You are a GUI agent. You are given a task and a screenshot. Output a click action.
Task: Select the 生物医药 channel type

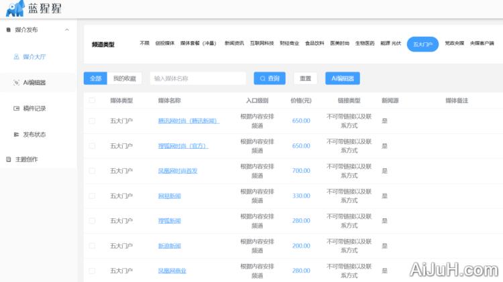click(365, 44)
